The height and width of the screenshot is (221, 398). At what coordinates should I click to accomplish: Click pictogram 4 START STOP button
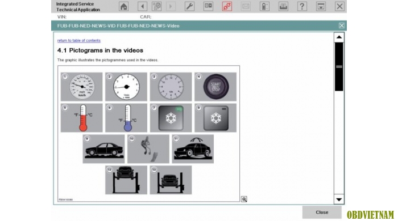215,87
